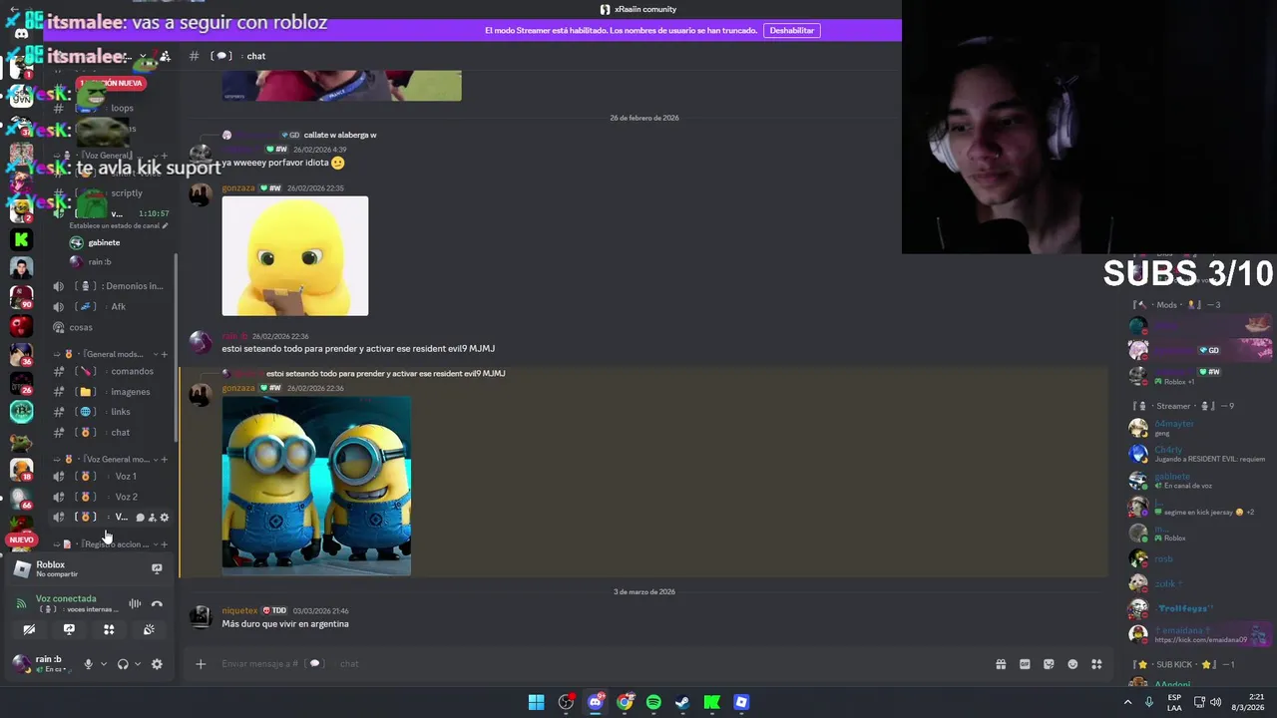The width and height of the screenshot is (1277, 718).
Task: Open the yellow plush image
Action: 295,256
